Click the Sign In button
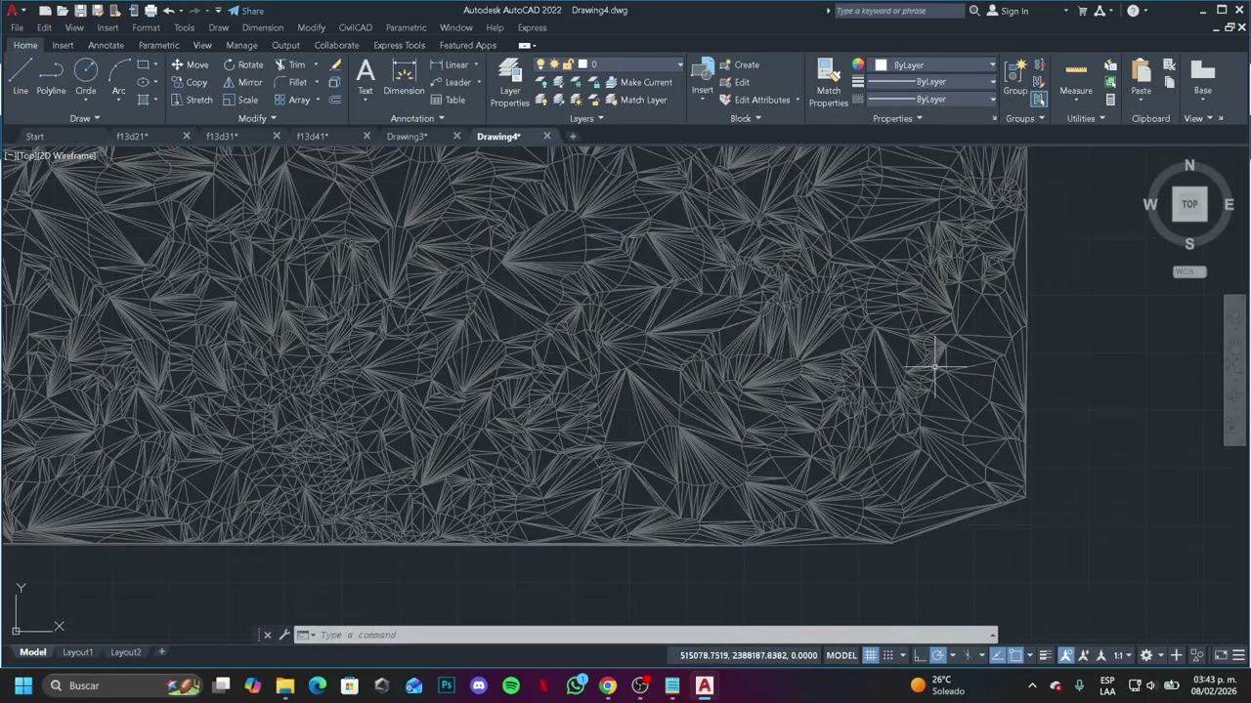The image size is (1251, 703). tap(1008, 11)
